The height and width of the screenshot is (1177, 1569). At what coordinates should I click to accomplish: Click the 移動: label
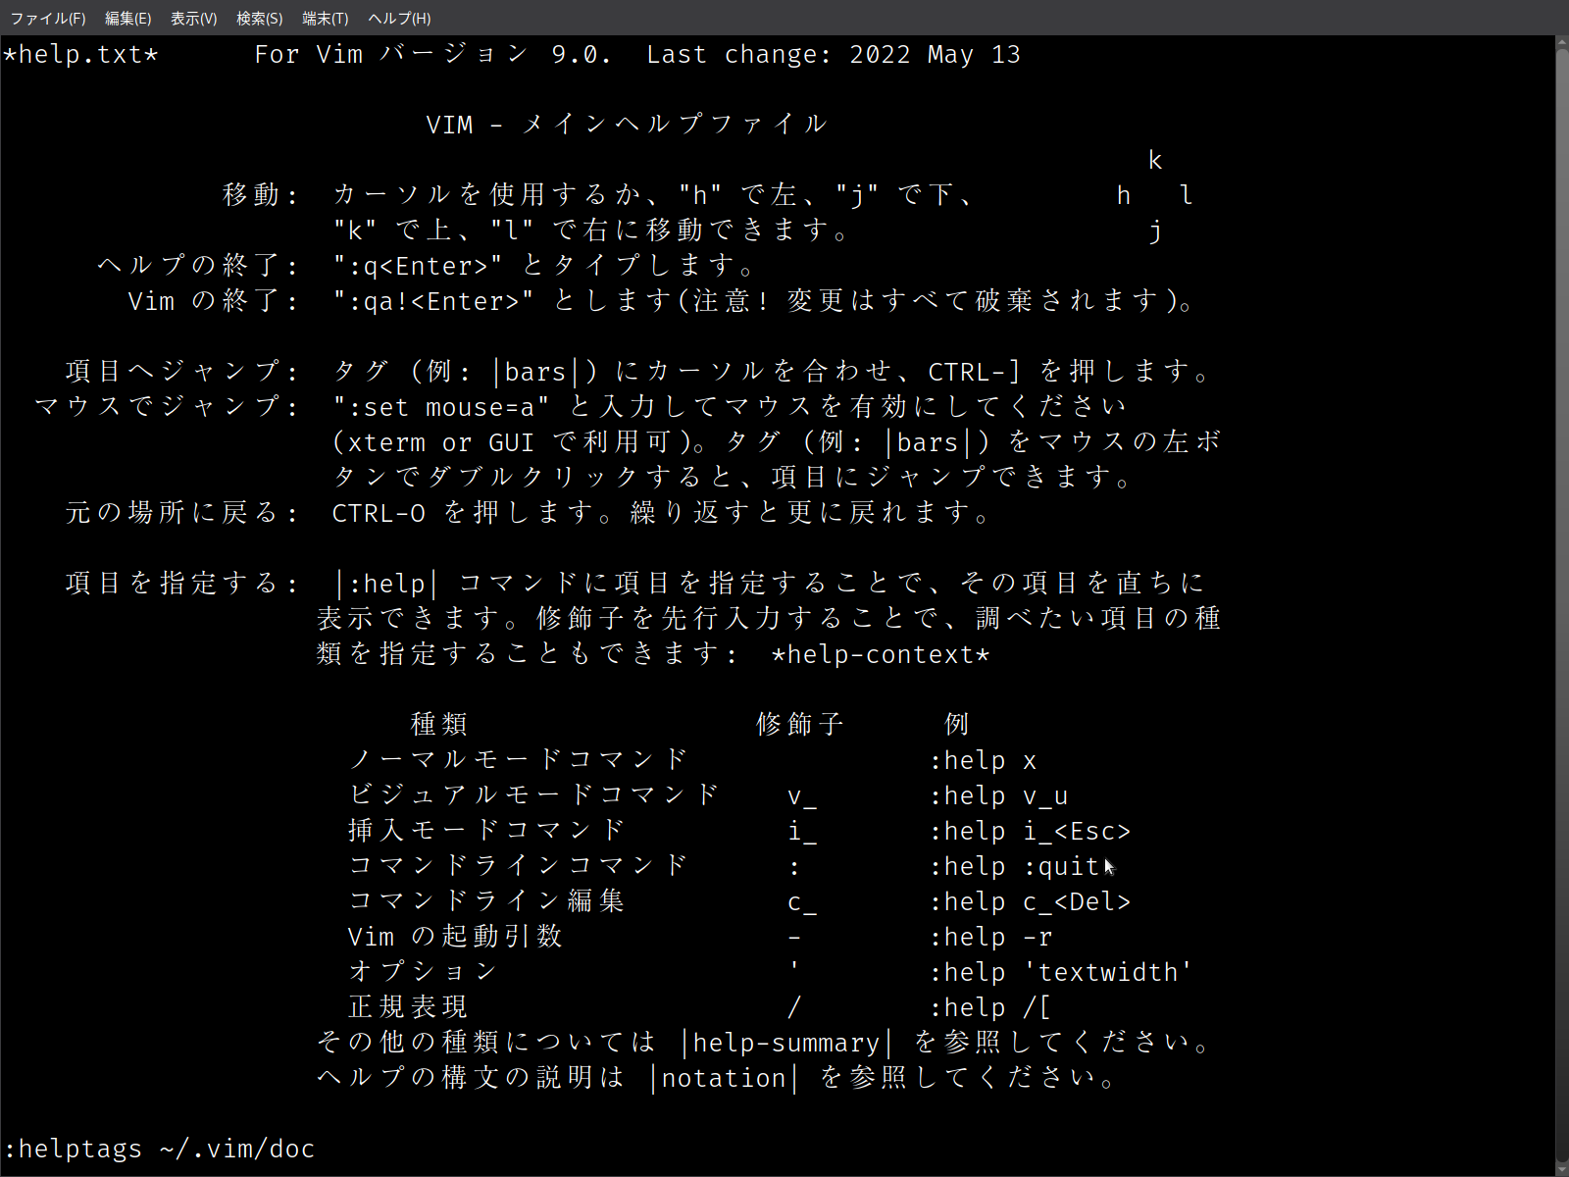pyautogui.click(x=261, y=195)
